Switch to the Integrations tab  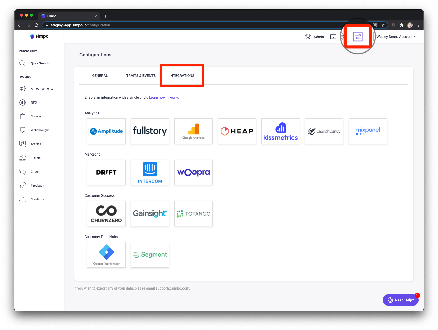pyautogui.click(x=182, y=76)
